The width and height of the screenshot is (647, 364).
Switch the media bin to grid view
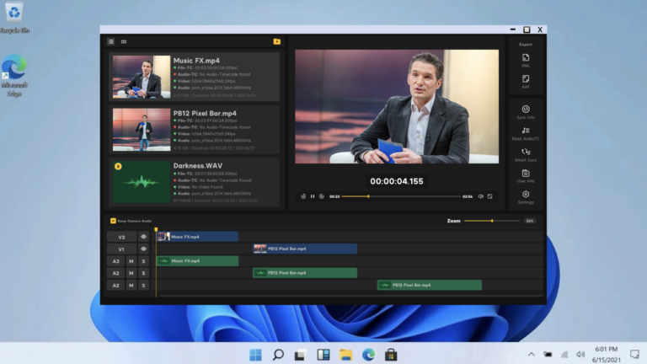click(x=124, y=41)
